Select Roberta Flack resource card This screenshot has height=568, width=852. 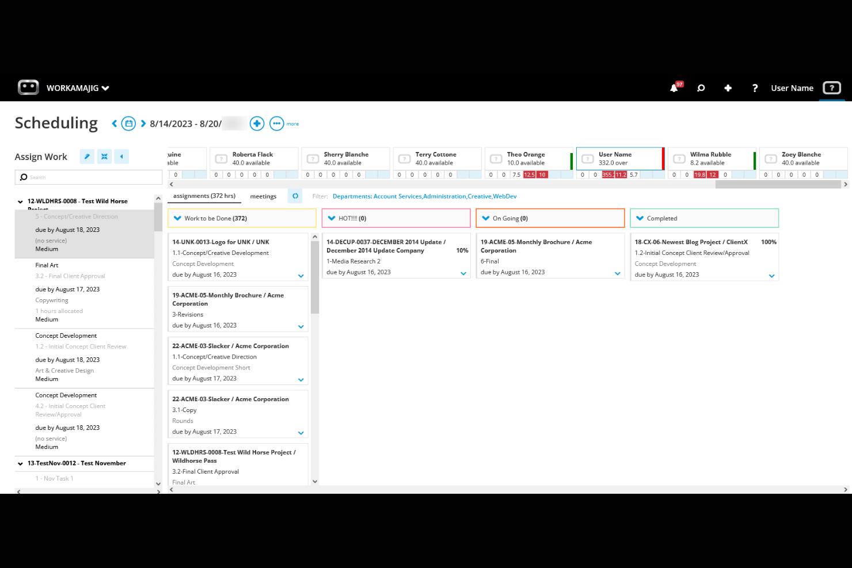click(254, 159)
